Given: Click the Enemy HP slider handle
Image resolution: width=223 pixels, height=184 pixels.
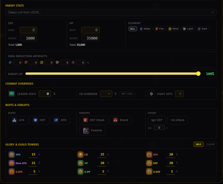Looking at the screenshot, I should click(x=198, y=74).
